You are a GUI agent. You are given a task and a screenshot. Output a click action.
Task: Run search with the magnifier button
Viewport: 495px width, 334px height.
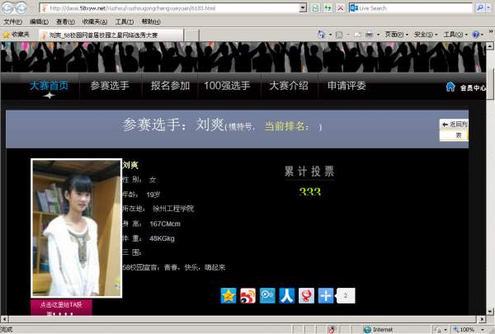coord(480,8)
